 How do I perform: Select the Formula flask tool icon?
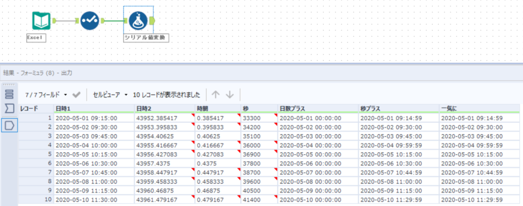[138, 21]
